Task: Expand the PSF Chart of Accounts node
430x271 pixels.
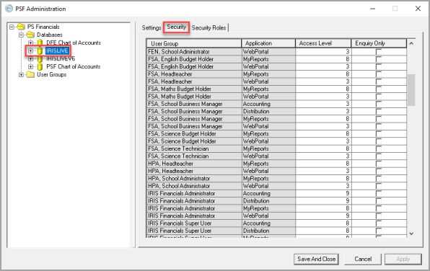Action: (x=30, y=66)
